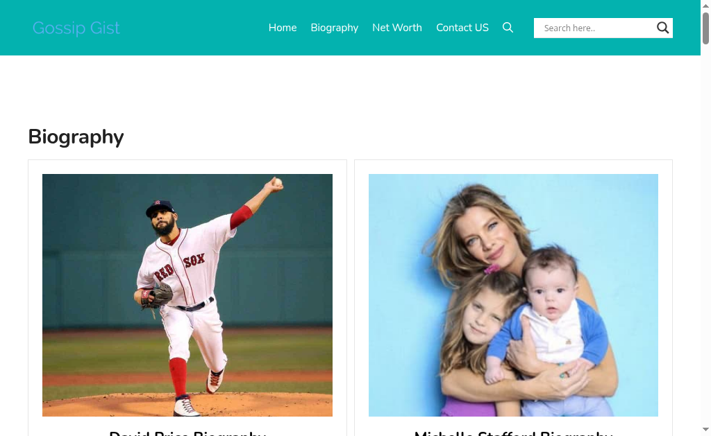Open the mother with two children photo

[513, 295]
